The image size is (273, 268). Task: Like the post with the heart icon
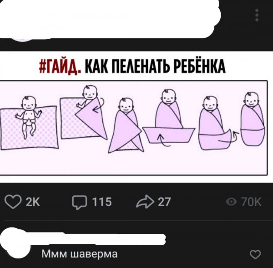tap(13, 202)
